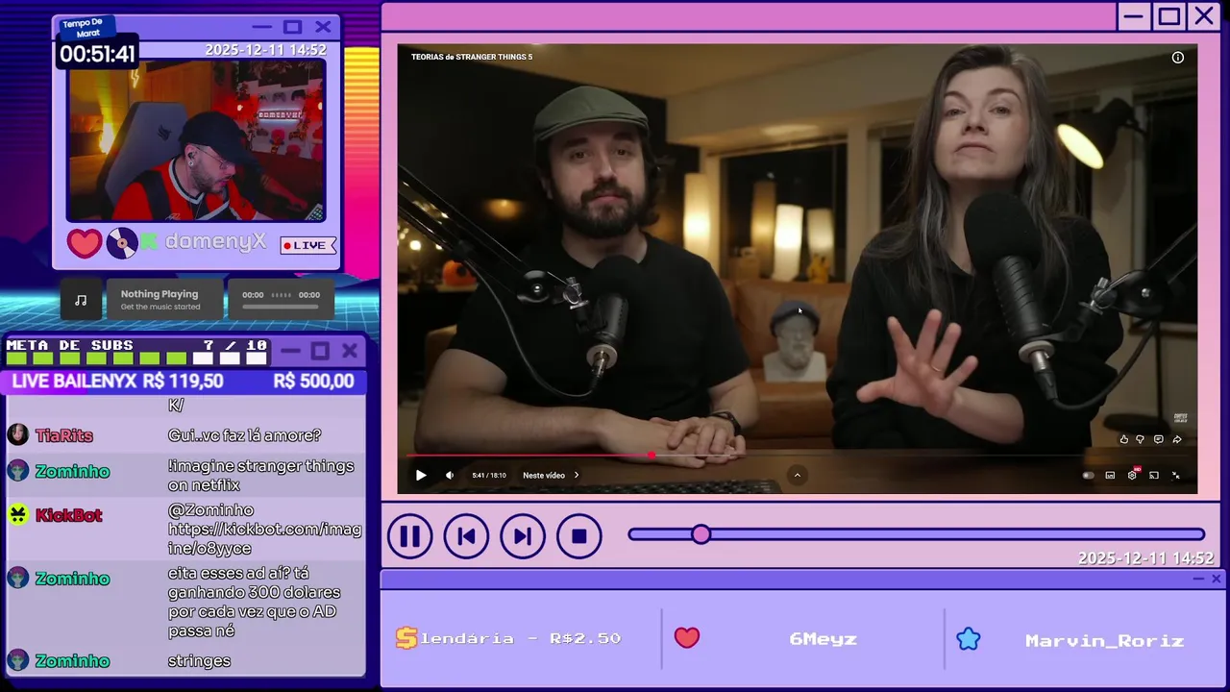Click TiaRits avatar in chat
Screen dimensions: 1230x692
pos(17,434)
